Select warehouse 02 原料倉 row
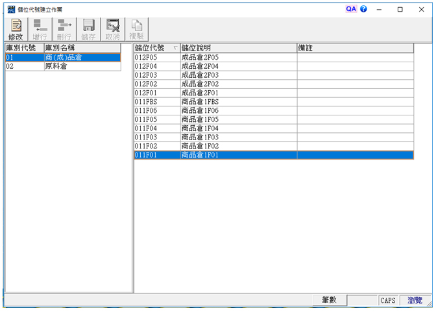 [x=62, y=66]
